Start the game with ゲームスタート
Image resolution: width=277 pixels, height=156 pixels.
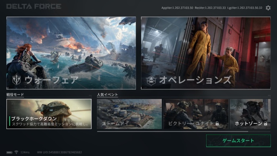[x=238, y=141]
